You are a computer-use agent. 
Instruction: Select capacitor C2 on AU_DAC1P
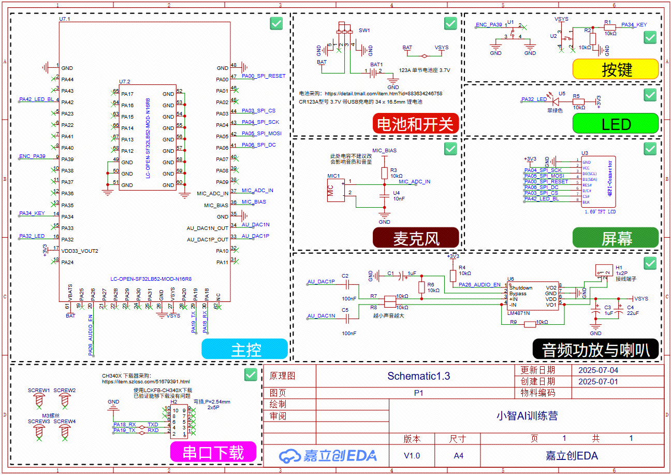pos(347,284)
